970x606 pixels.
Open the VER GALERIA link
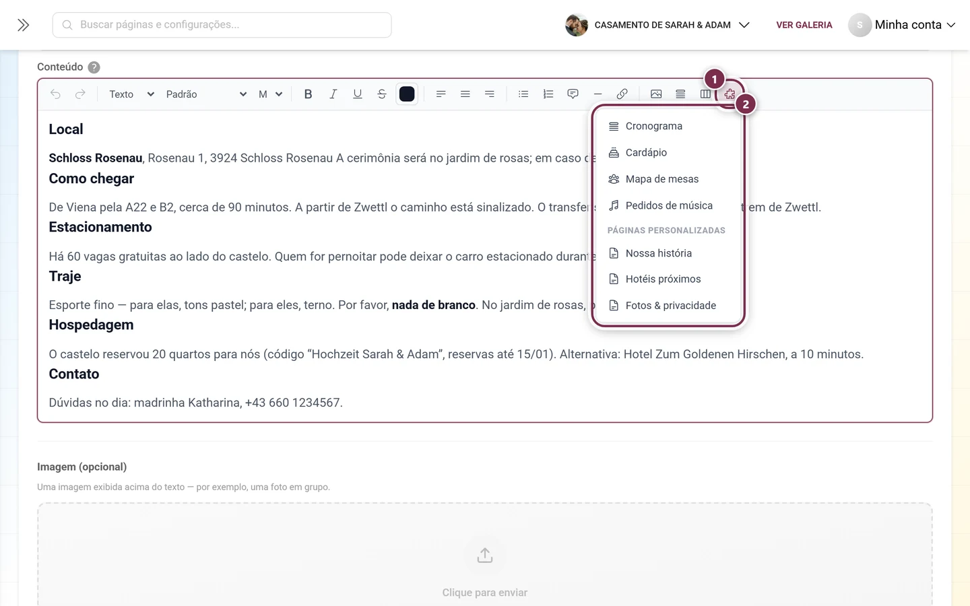pos(804,25)
